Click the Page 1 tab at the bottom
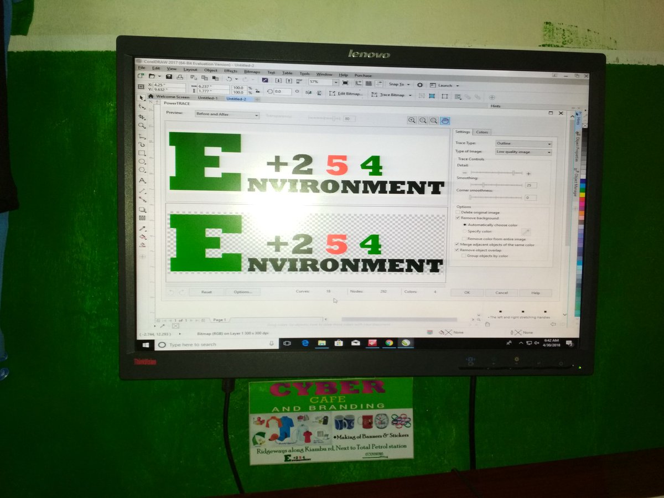This screenshot has height=498, width=664. coord(220,320)
